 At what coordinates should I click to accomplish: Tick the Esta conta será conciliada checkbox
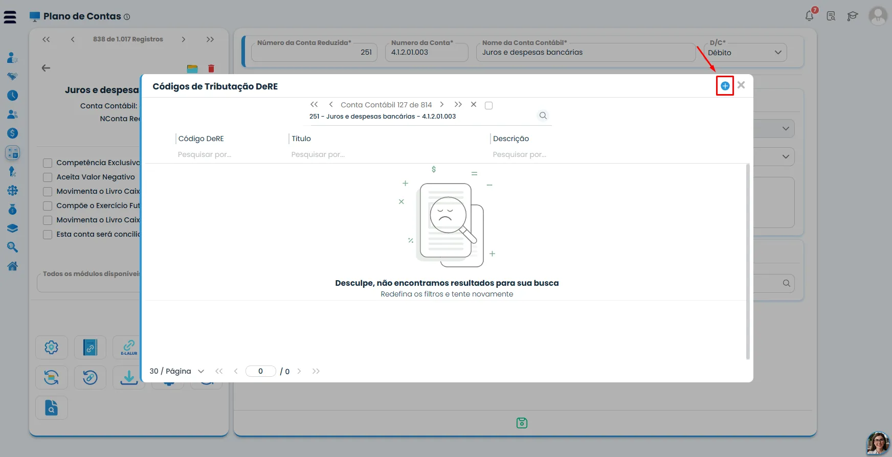(x=48, y=235)
